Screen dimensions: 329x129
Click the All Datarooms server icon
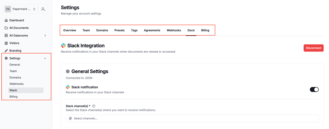click(6, 35)
